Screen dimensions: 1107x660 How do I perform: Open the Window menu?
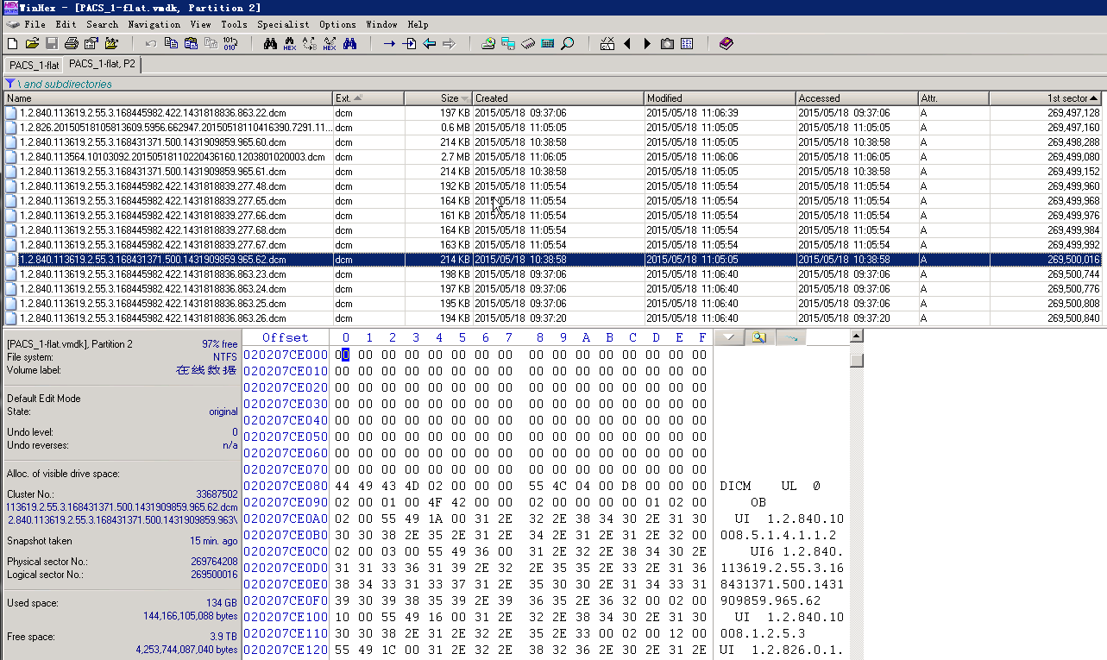tap(381, 24)
